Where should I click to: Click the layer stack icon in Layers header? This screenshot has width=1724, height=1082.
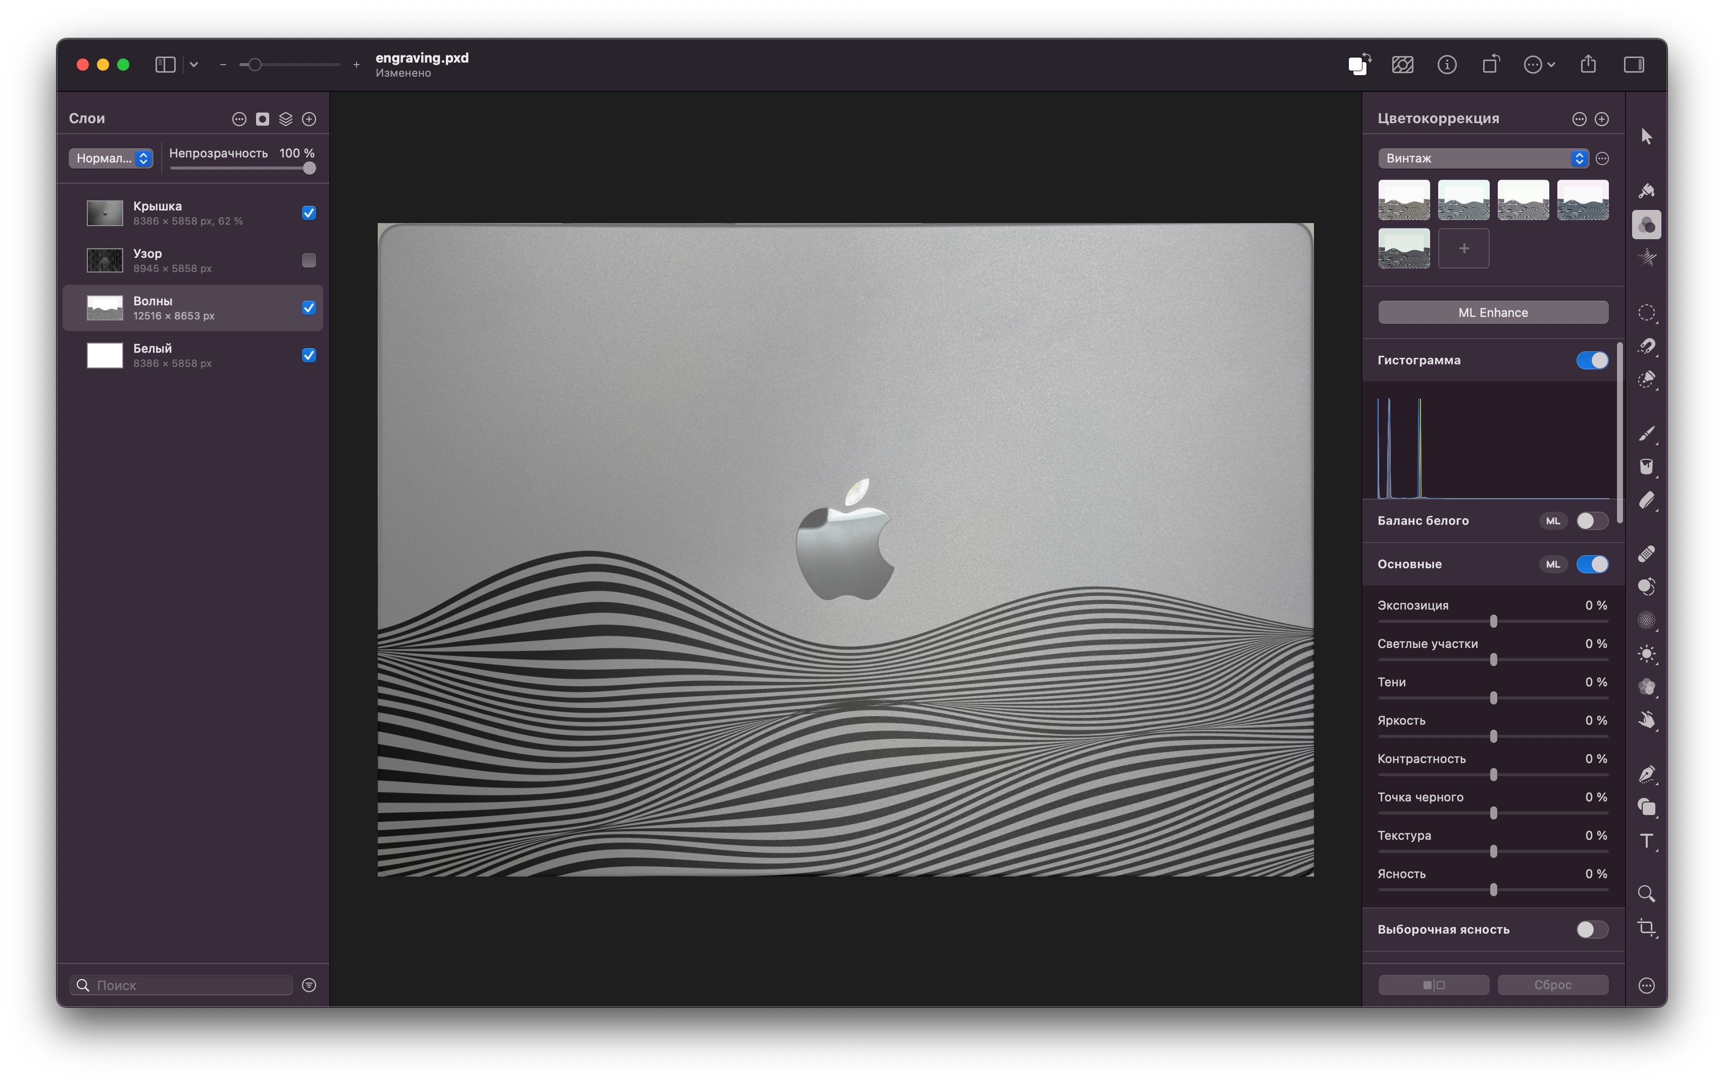tap(286, 119)
